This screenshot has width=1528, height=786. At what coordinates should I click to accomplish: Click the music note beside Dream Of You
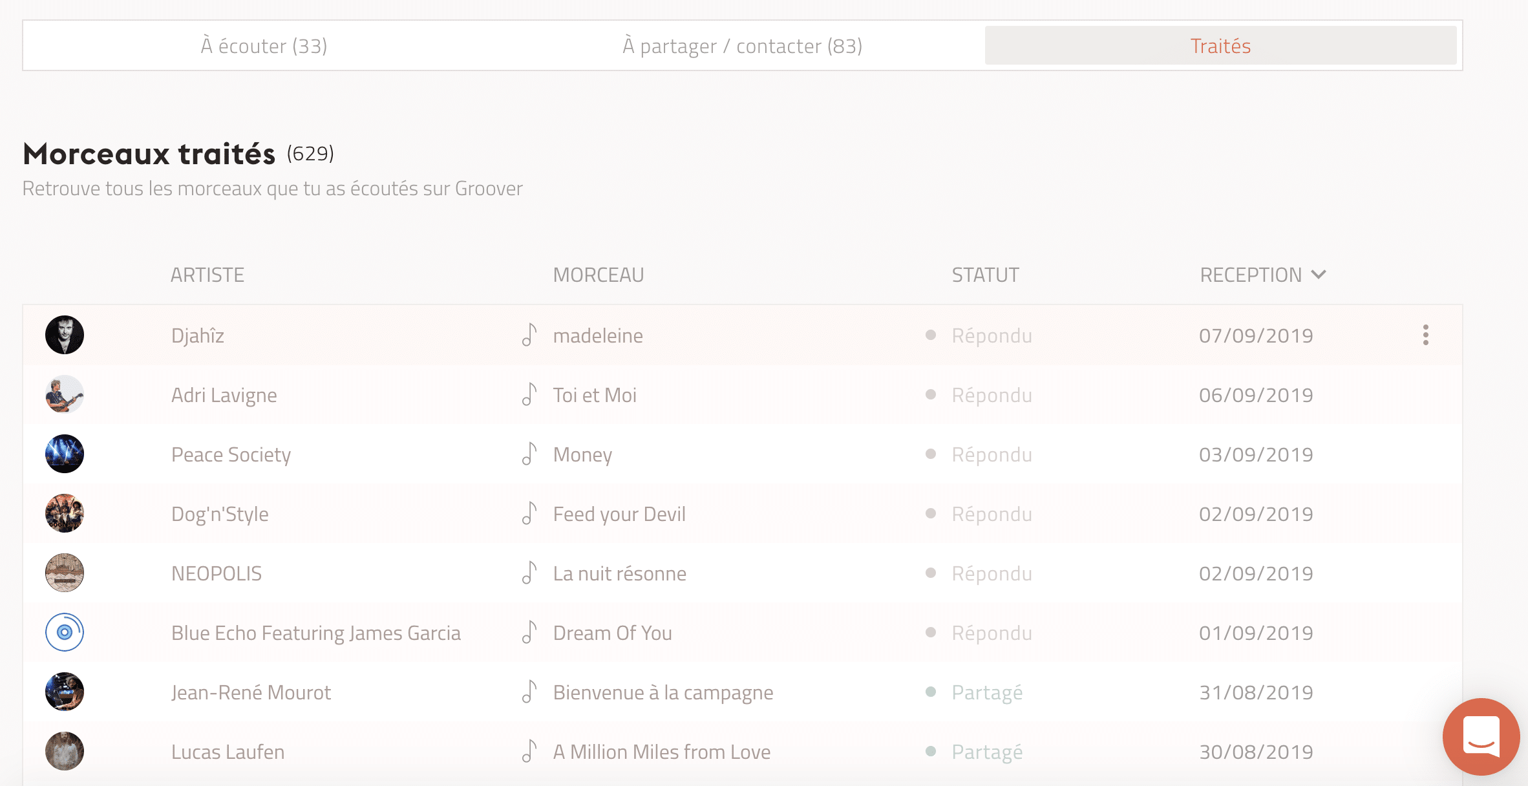[x=529, y=632]
